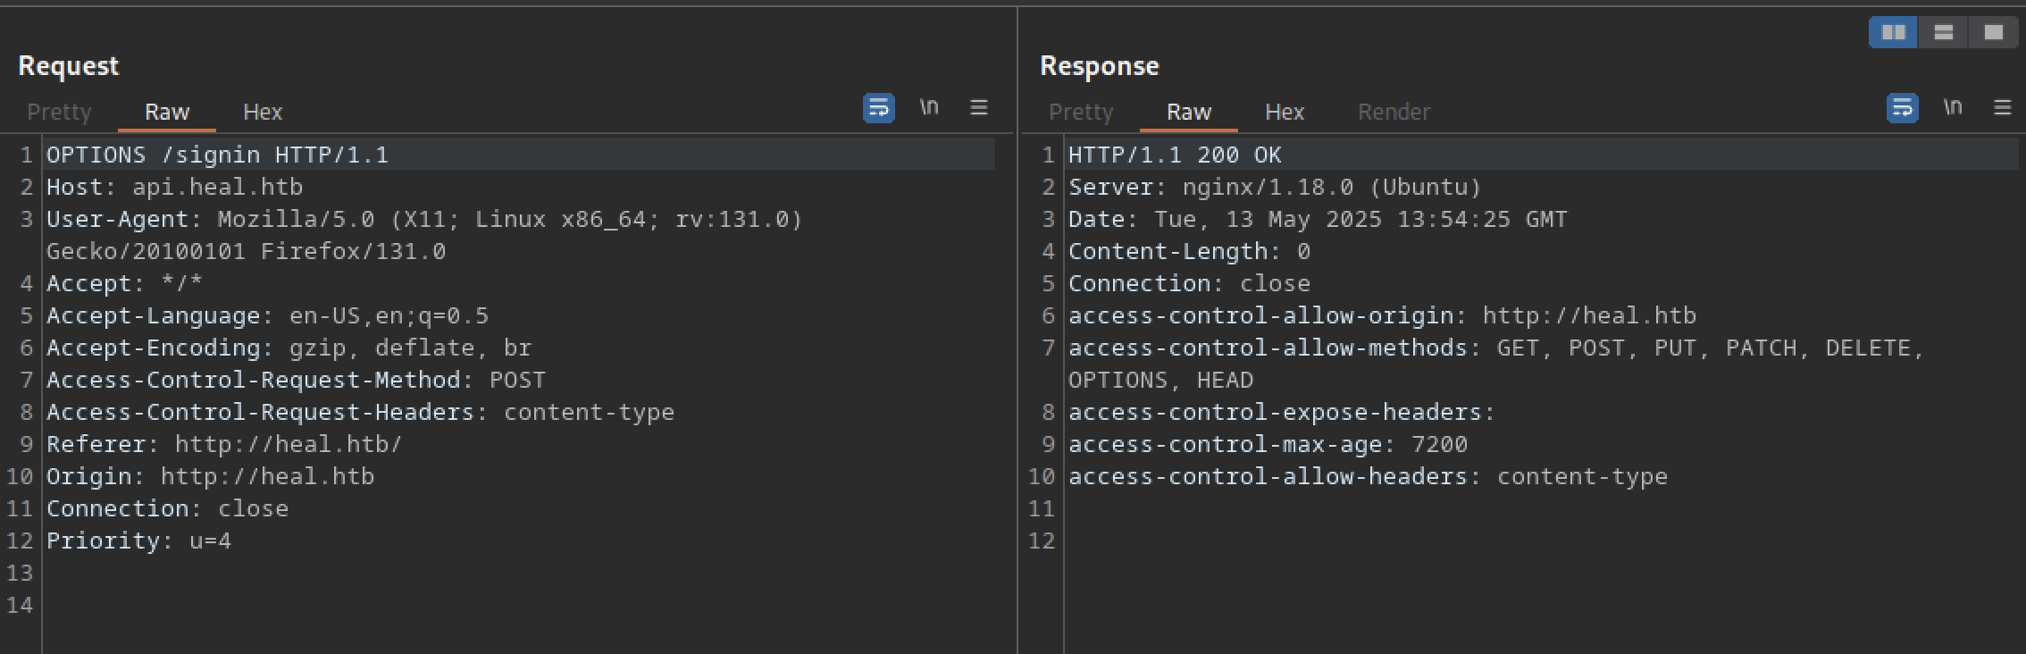
Task: Click the Host: api.heal.htb header line
Action: tap(174, 188)
